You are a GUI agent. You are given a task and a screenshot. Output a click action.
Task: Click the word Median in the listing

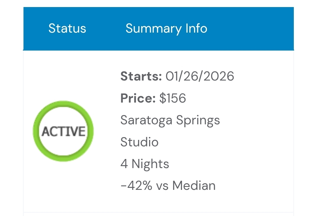coord(194,186)
